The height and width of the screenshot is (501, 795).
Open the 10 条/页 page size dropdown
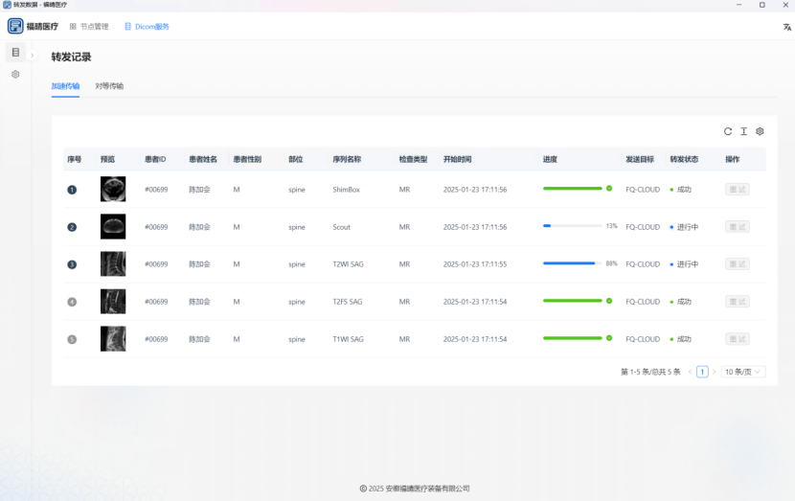click(x=743, y=372)
